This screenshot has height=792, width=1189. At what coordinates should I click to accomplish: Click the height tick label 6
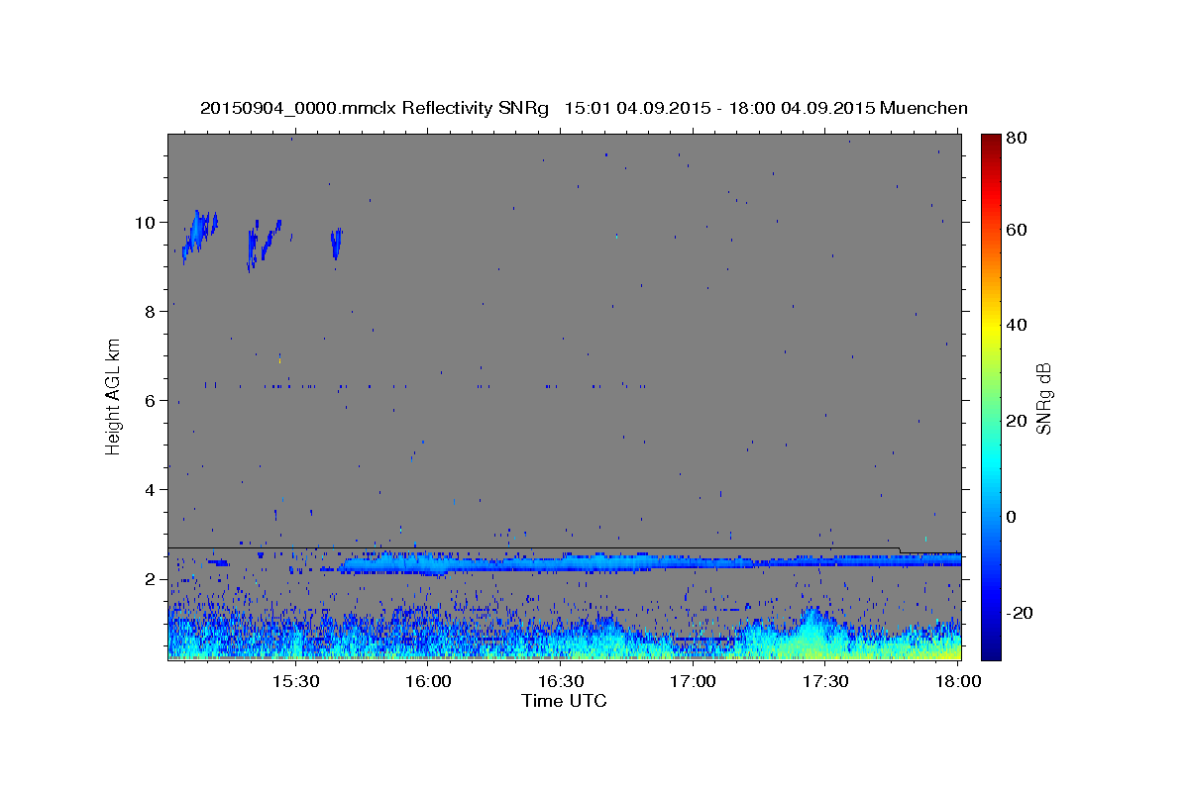tap(151, 400)
